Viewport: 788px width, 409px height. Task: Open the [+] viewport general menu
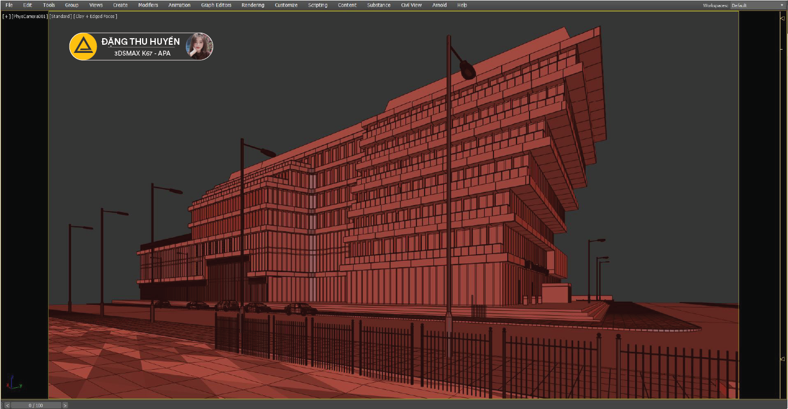click(x=6, y=16)
